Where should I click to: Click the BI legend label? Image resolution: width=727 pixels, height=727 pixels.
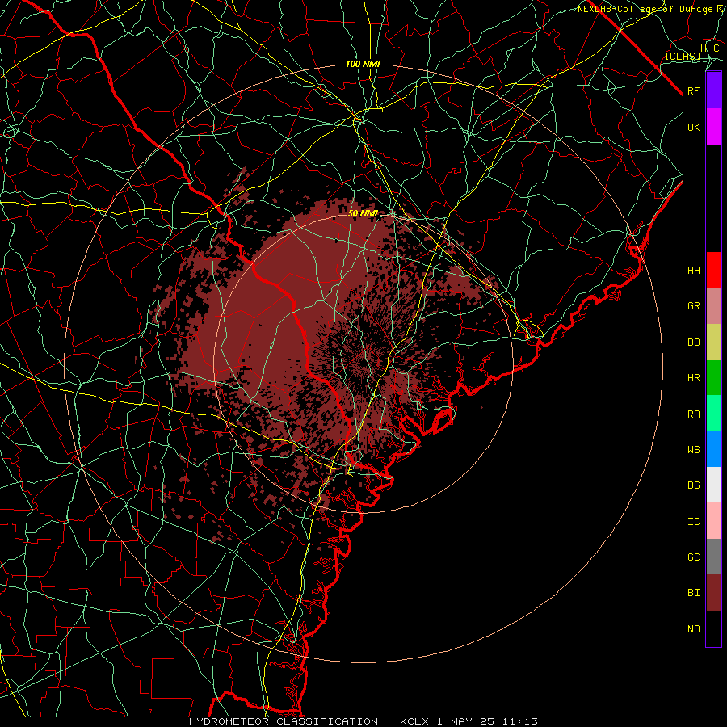(x=693, y=593)
